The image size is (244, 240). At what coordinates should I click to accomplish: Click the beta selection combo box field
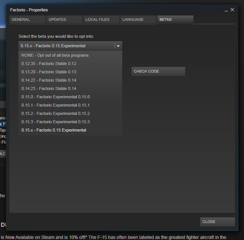pos(70,46)
